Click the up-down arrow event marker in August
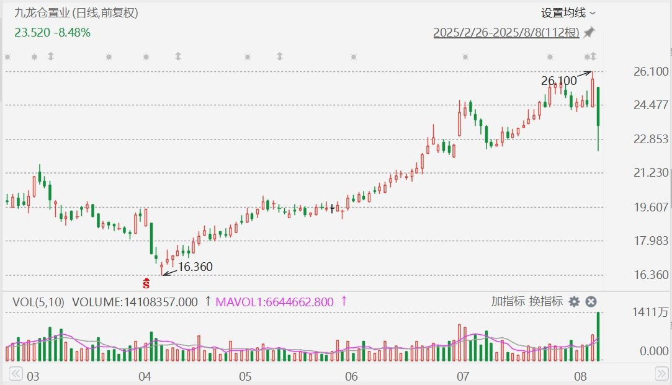Image resolution: width=672 pixels, height=385 pixels. tap(594, 56)
